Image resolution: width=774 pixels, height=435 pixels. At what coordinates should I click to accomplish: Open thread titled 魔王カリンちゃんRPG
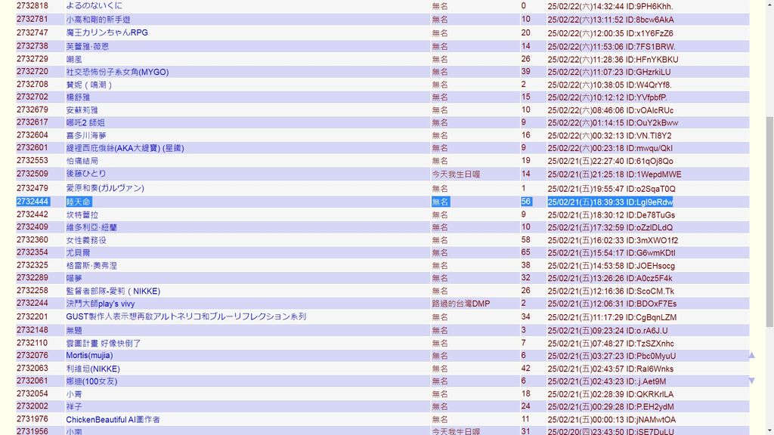pos(107,33)
